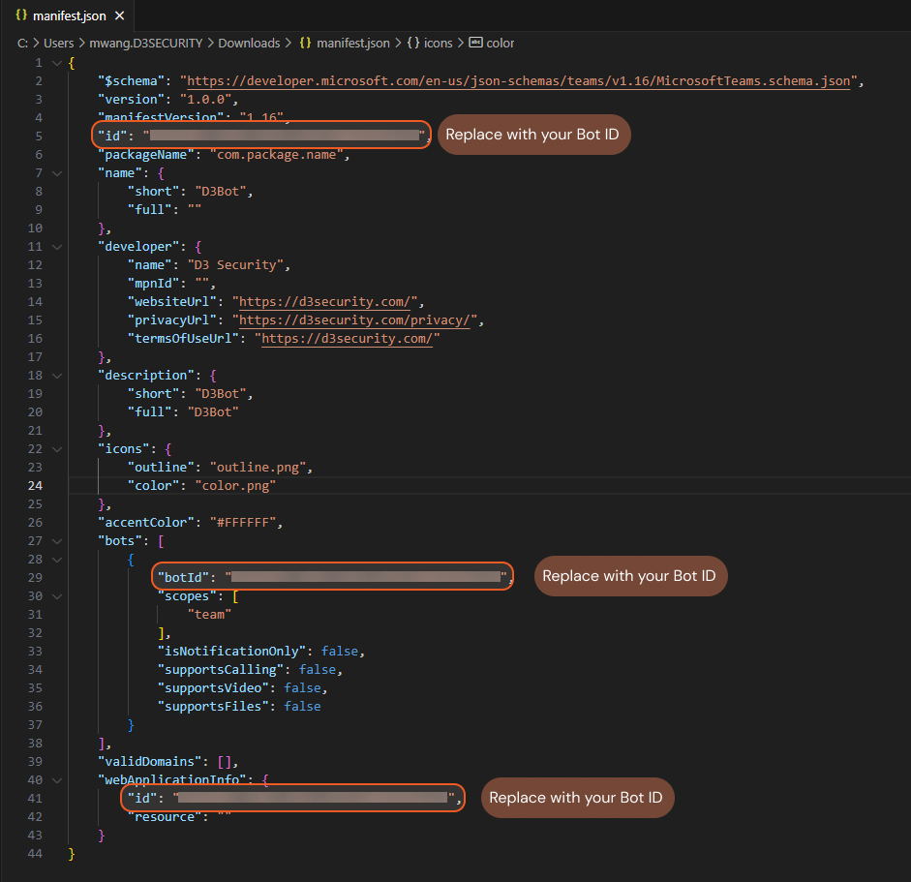Screen dimensions: 911x882
Task: Open the Downloads breadcrumb segment
Action: point(249,43)
